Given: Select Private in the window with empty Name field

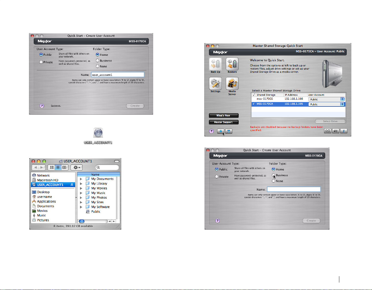Looking at the screenshot, I should tap(217, 177).
